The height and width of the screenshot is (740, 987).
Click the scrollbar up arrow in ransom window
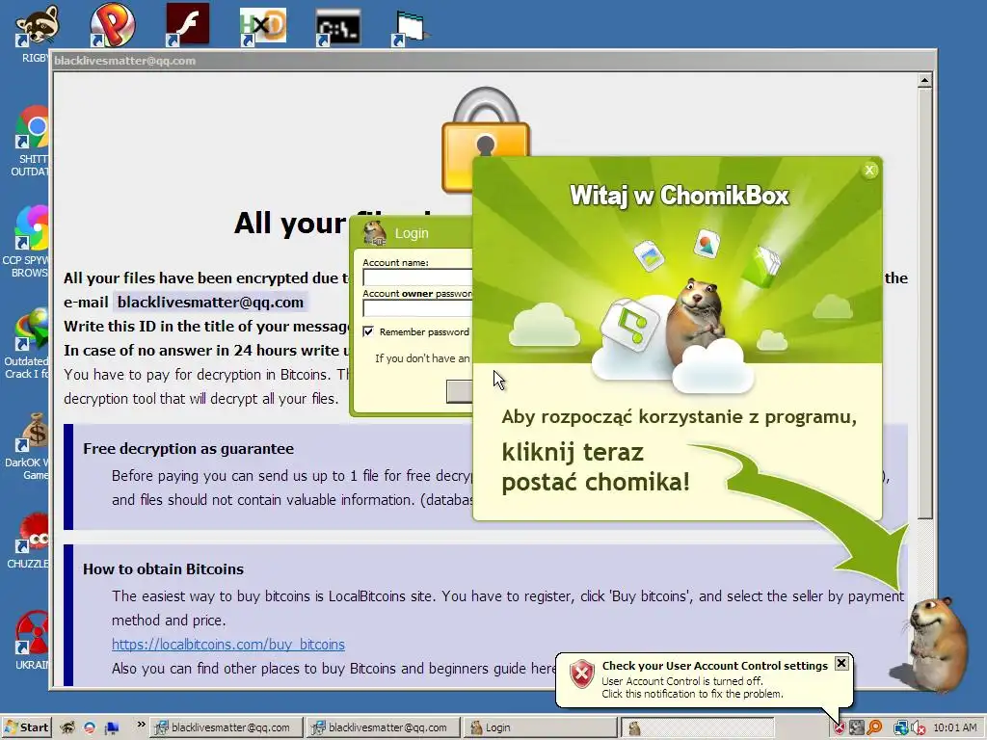[924, 80]
